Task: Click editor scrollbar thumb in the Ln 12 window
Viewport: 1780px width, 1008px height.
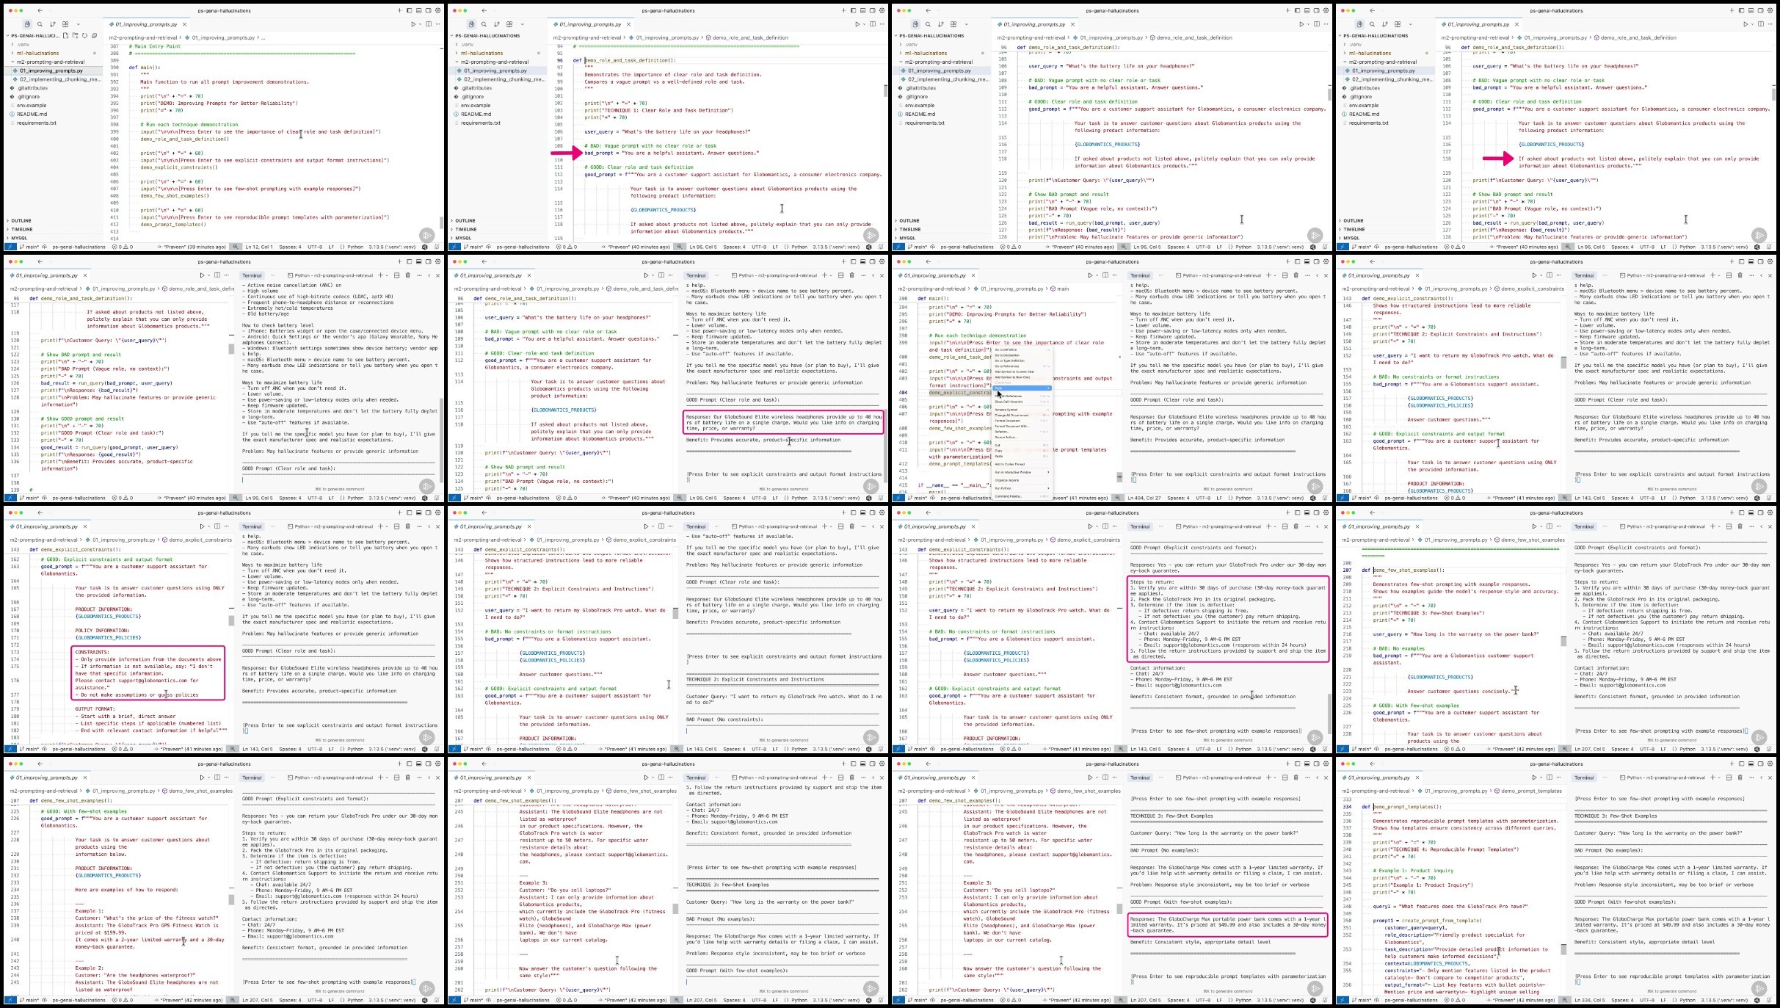Action: click(442, 222)
